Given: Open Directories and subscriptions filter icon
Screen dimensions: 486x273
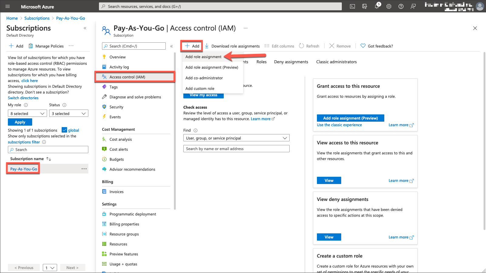Looking at the screenshot, I should coord(365,6).
